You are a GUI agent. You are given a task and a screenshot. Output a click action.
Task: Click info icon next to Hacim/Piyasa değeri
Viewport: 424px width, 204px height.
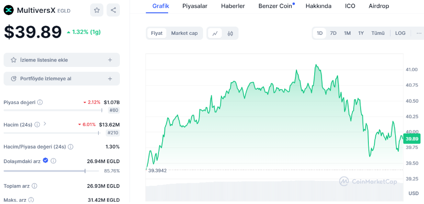(70, 147)
